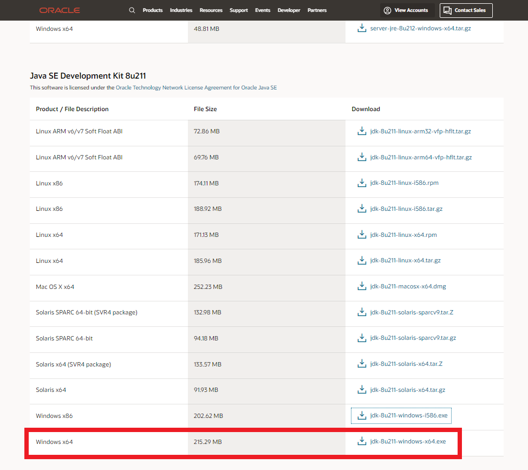Viewport: 528px width, 470px height.
Task: Click download icon for jdk-8u211-linux-arm64-vfp-hflt.tar.gz
Action: 362,157
